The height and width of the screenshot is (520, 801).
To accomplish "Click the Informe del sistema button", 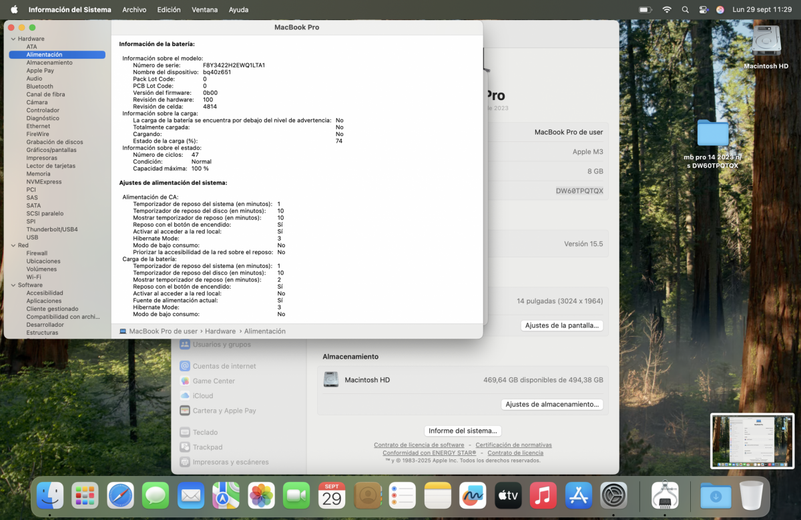I will tap(462, 431).
